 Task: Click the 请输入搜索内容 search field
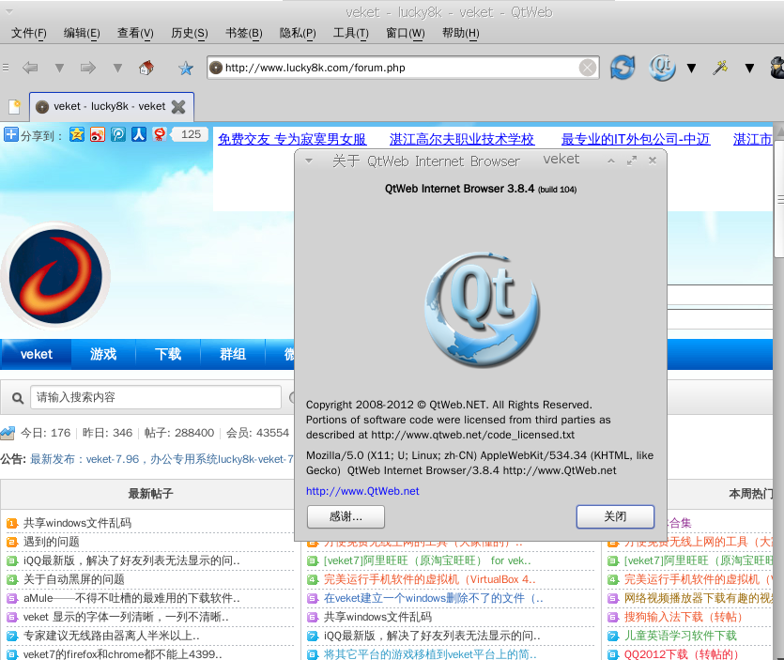click(156, 397)
